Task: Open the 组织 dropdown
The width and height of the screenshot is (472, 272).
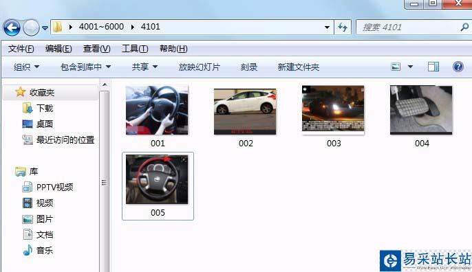Action: pyautogui.click(x=26, y=67)
